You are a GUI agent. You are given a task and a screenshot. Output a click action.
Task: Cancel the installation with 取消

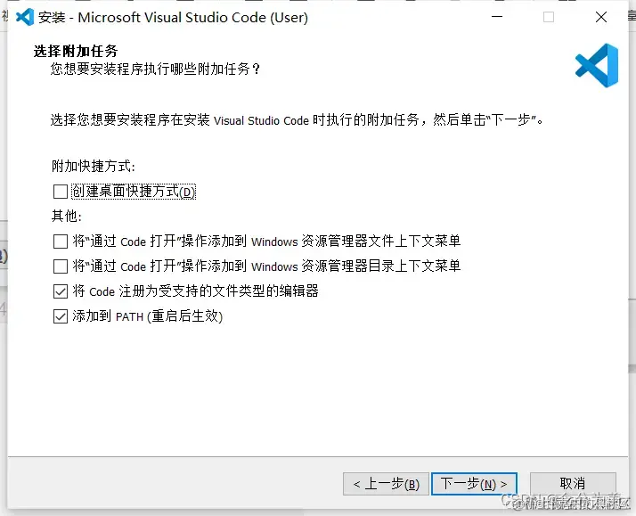click(573, 484)
